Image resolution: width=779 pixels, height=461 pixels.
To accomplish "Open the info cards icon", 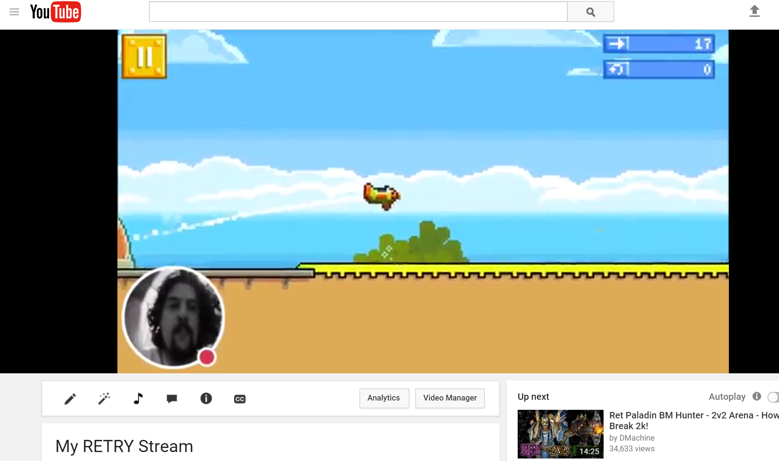I will pos(206,398).
